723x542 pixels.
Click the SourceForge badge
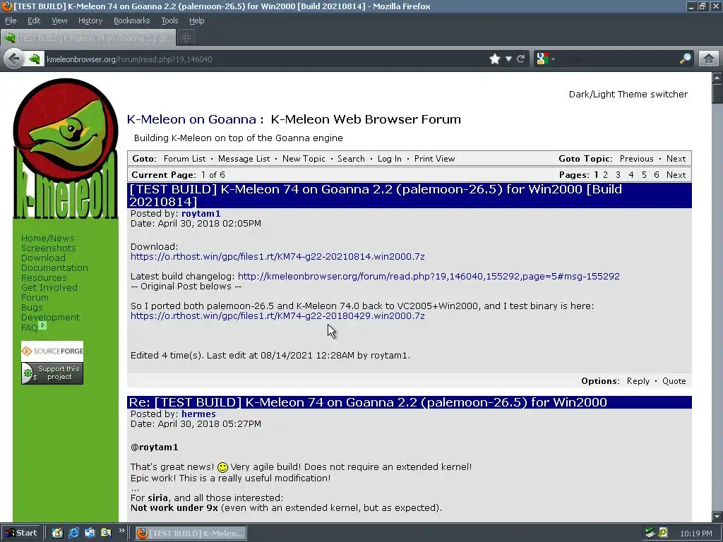point(52,351)
